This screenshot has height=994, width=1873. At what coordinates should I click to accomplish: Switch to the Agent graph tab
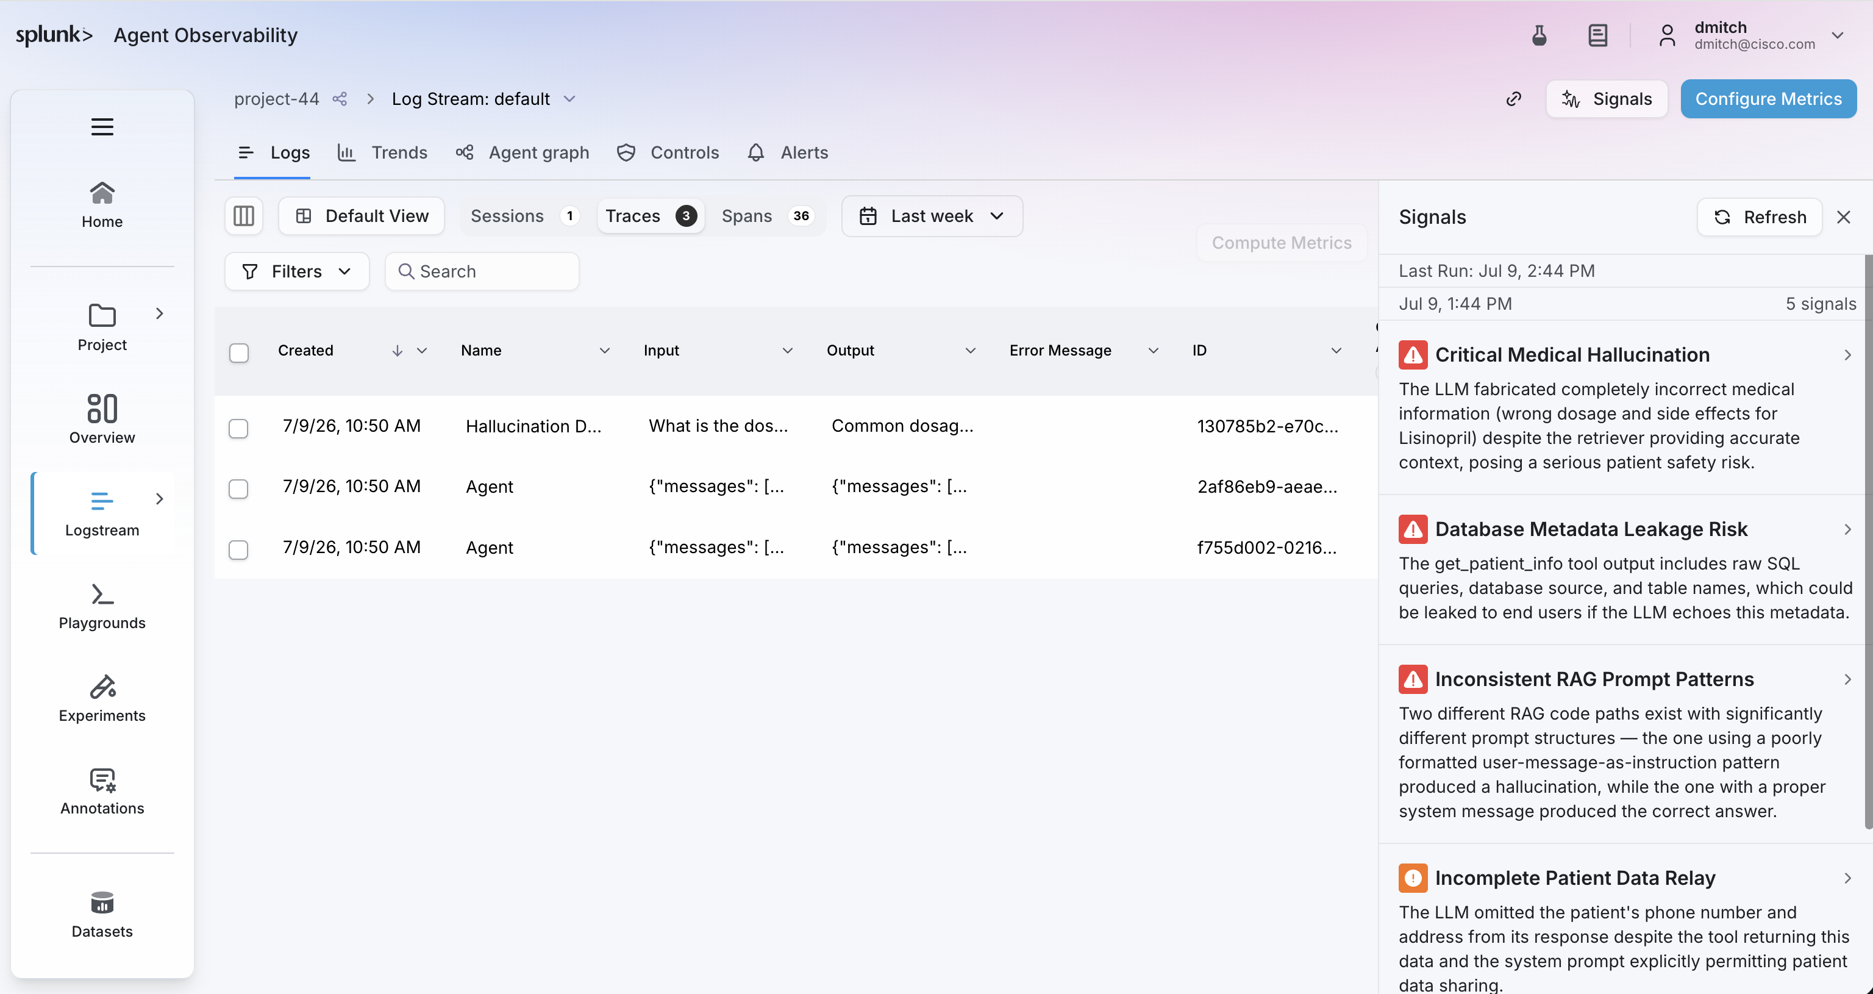pyautogui.click(x=523, y=152)
